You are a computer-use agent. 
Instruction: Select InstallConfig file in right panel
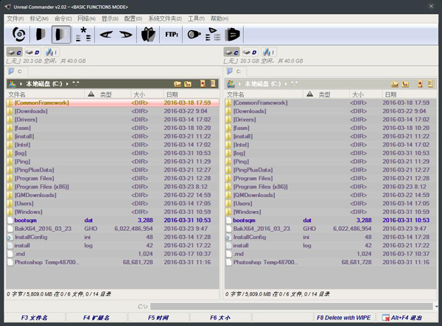point(331,237)
